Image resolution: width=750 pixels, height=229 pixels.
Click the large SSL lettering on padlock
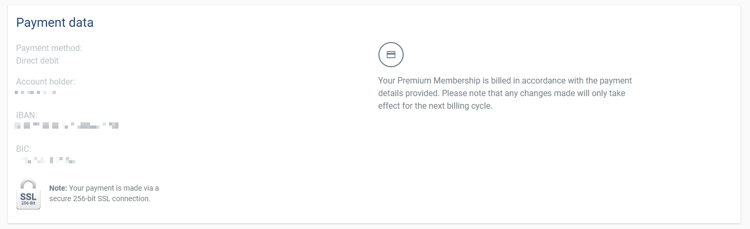[28, 196]
